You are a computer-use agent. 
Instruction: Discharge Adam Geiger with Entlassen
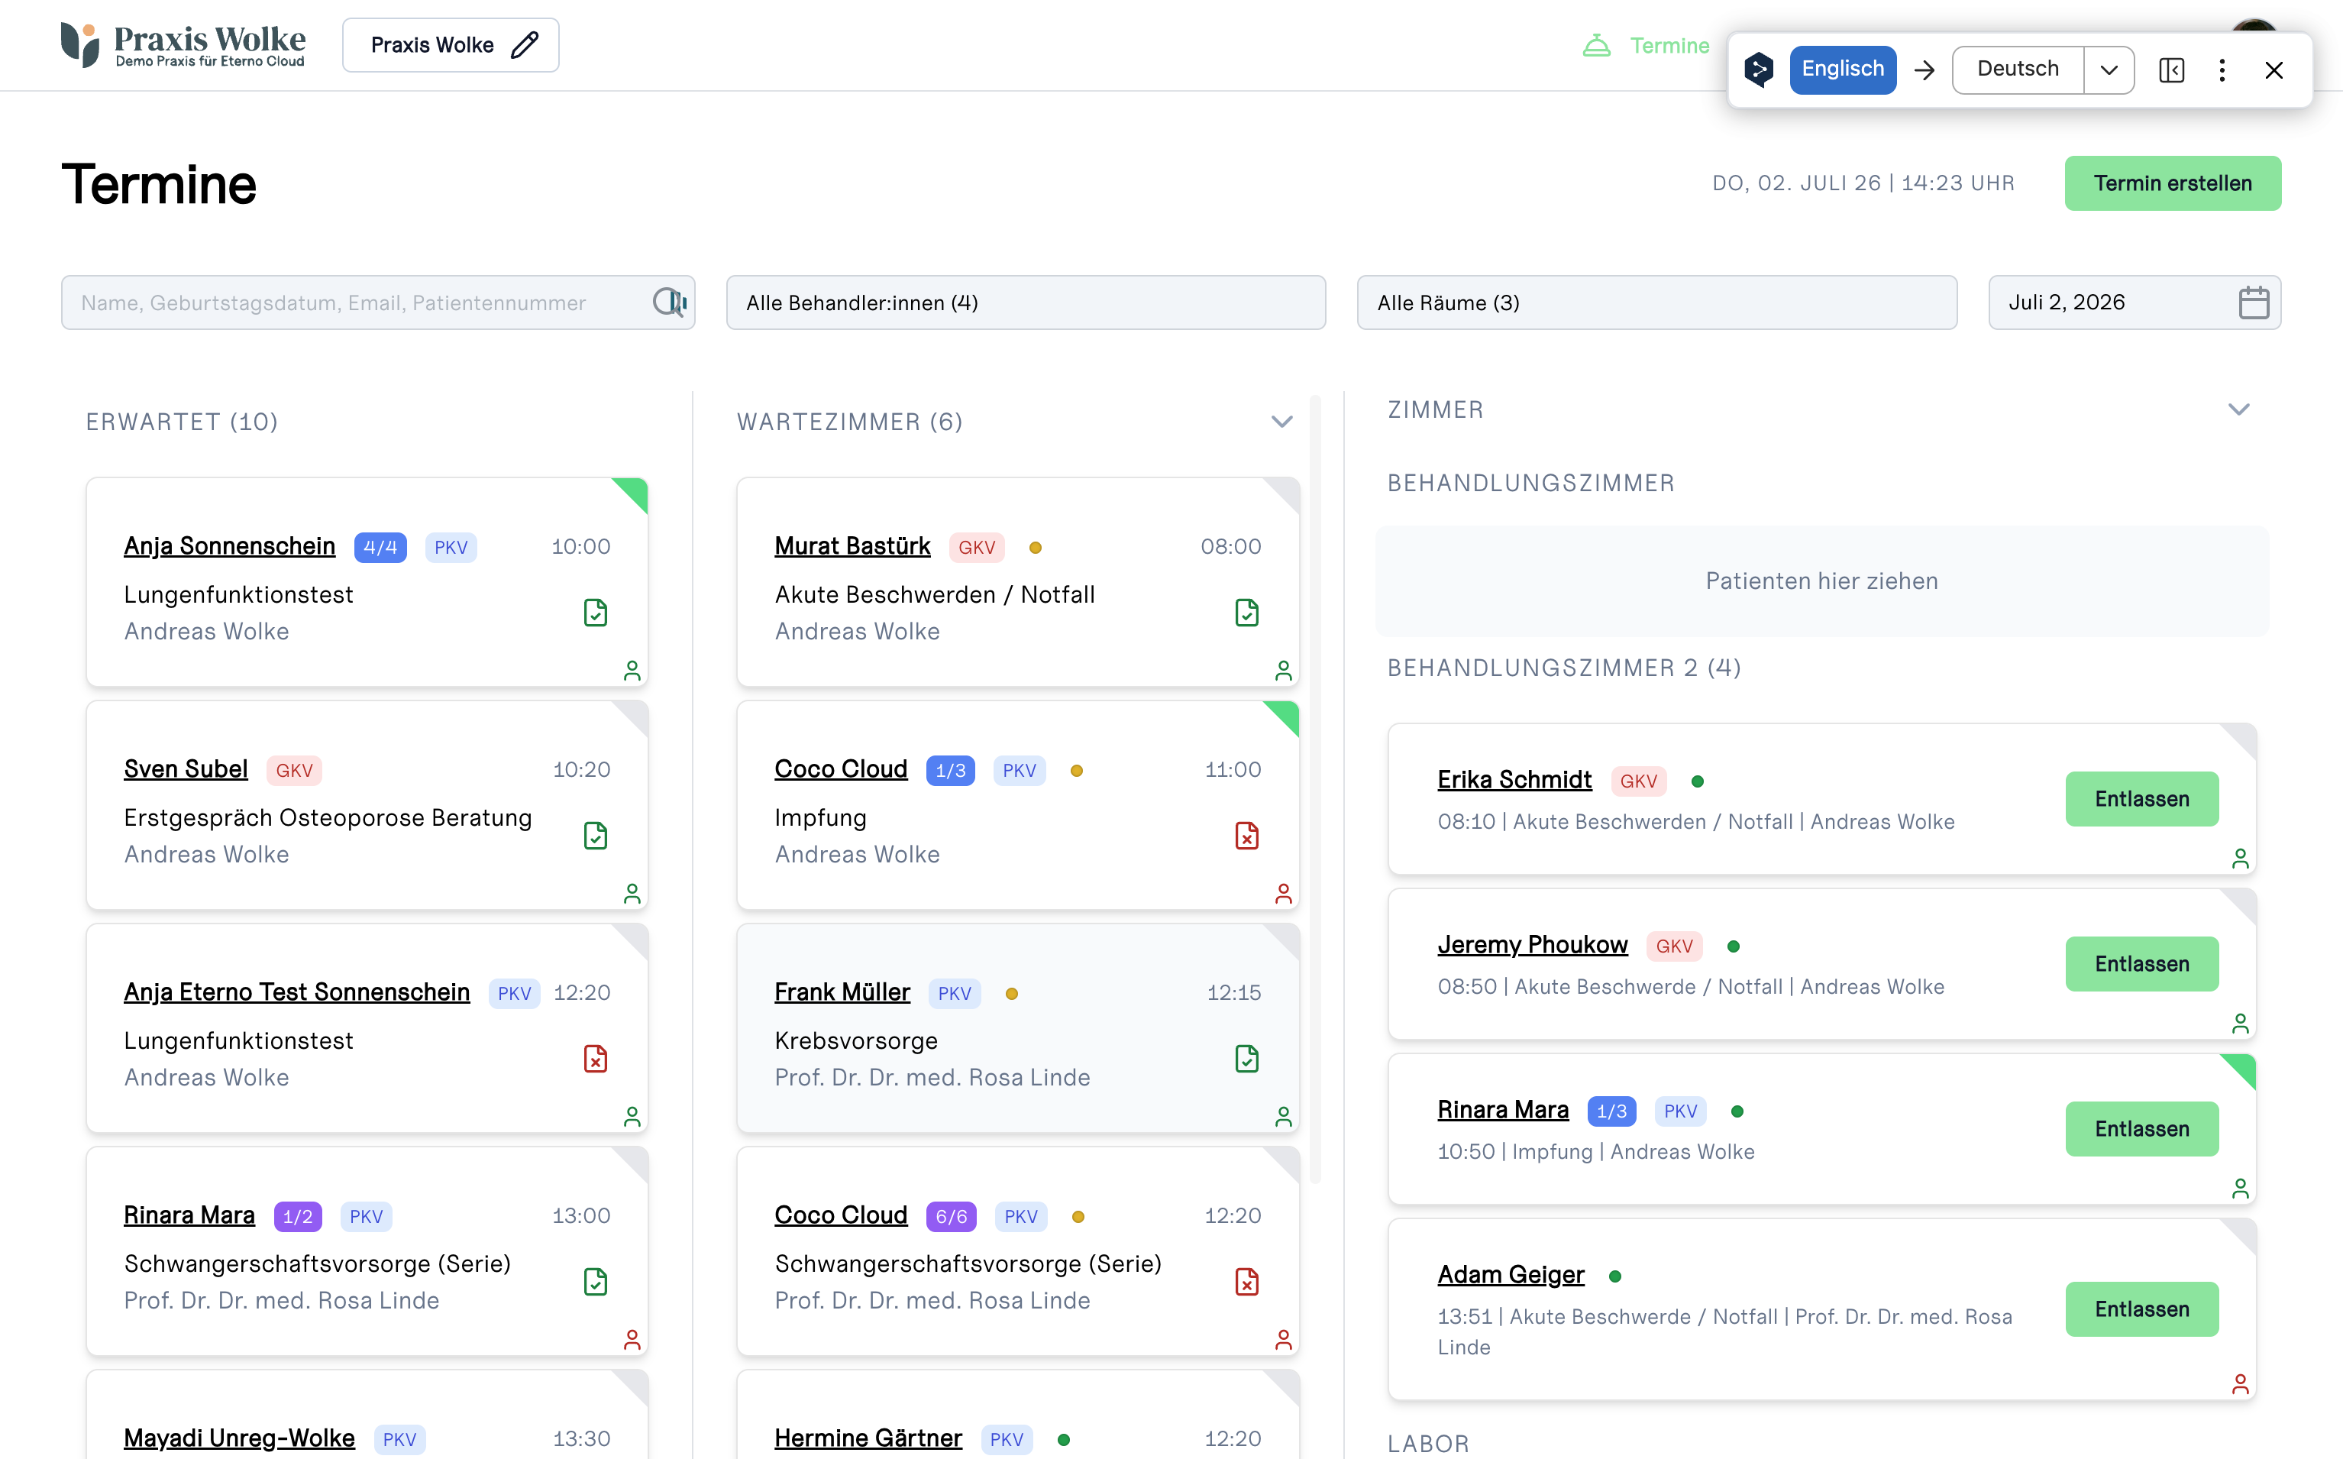coord(2142,1309)
